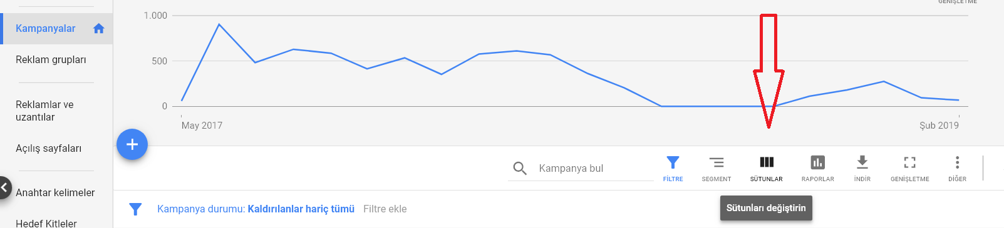This screenshot has width=1004, height=228.
Task: Open the Diğer three-dot menu
Action: [957, 162]
